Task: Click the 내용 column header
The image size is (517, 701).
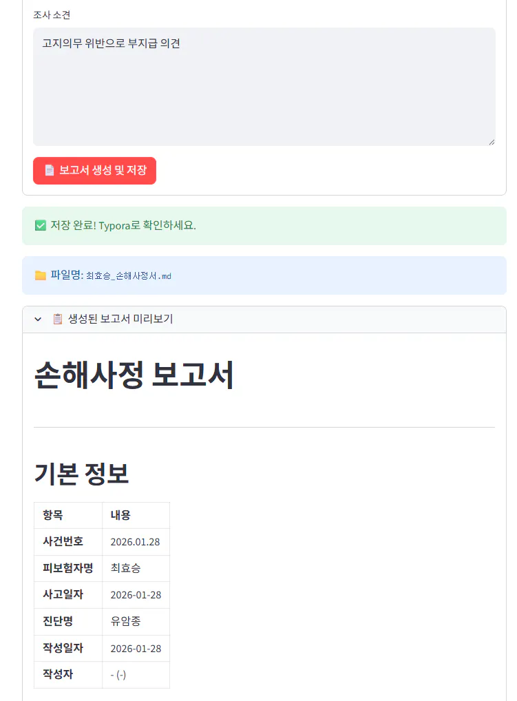Action: click(120, 515)
